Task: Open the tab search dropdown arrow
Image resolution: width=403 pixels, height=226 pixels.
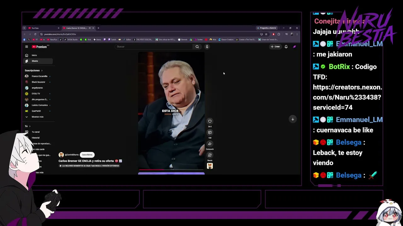Action: [24, 28]
